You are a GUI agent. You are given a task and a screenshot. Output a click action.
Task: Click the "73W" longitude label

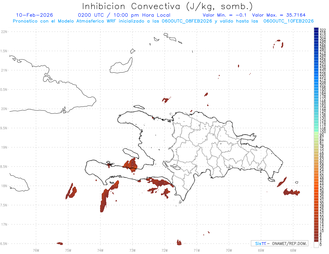point(132,250)
